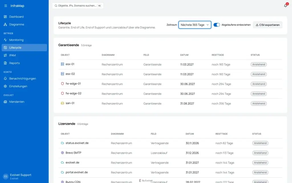Viewport: 292px width, 183px height.
Task: Click the Diagramme sidebar icon
Action: 5,25
